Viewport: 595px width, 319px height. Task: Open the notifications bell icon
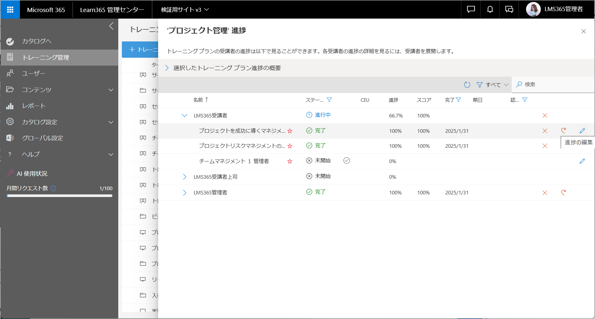tap(490, 9)
